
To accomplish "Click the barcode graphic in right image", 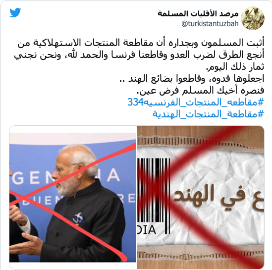I will click(x=154, y=194).
